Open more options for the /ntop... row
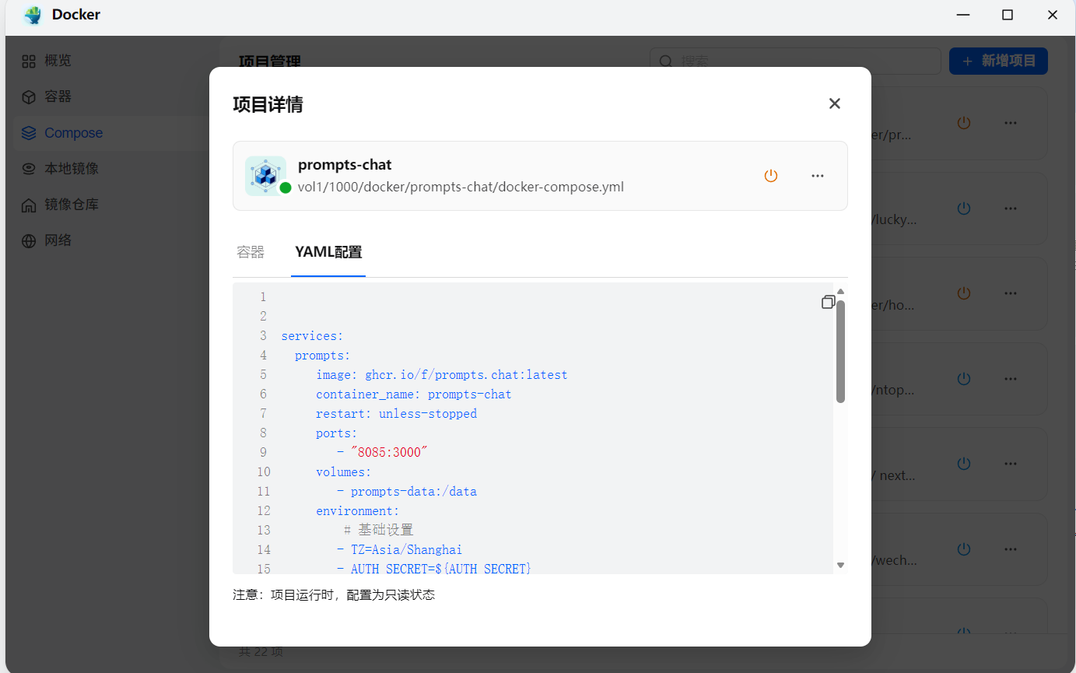Screen dimensions: 1076x673 point(1011,379)
